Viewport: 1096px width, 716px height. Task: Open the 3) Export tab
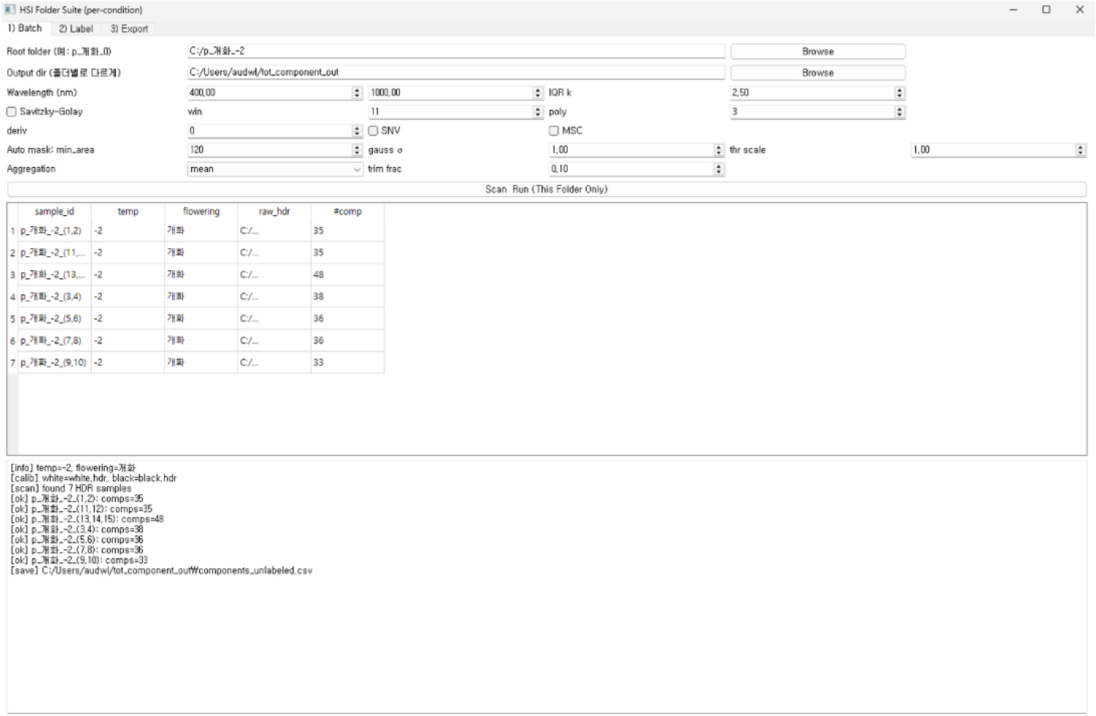[129, 29]
